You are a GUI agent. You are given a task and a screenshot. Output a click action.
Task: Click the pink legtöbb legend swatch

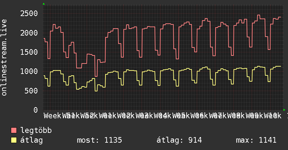point(14,130)
